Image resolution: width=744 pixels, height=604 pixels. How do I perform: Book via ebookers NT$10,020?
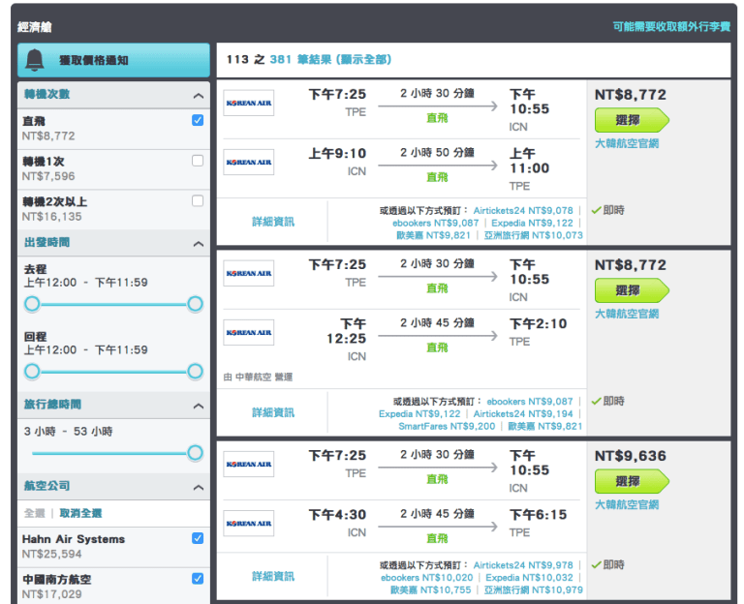[x=426, y=578]
